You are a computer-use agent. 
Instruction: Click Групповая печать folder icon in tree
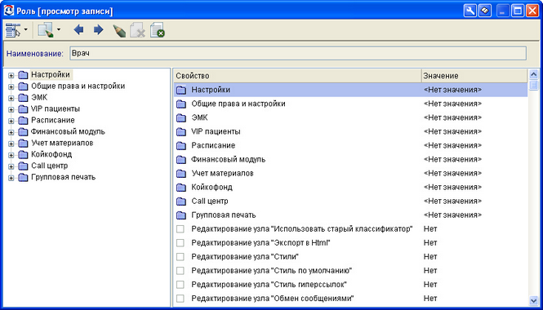click(23, 178)
